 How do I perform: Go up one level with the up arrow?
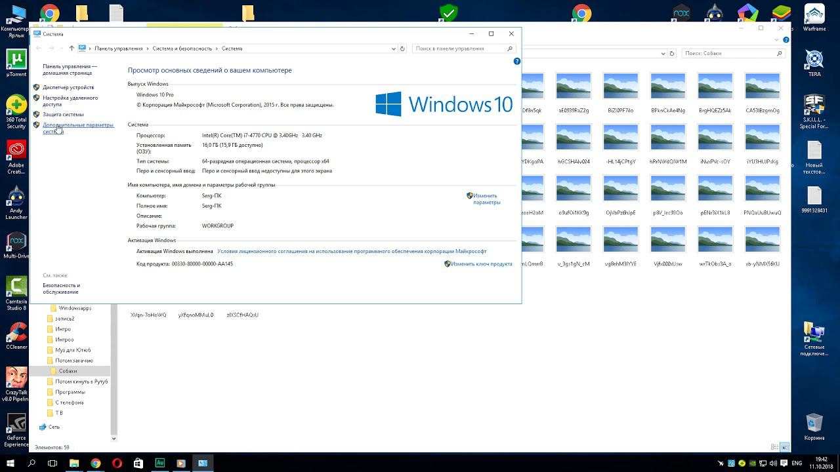point(72,49)
